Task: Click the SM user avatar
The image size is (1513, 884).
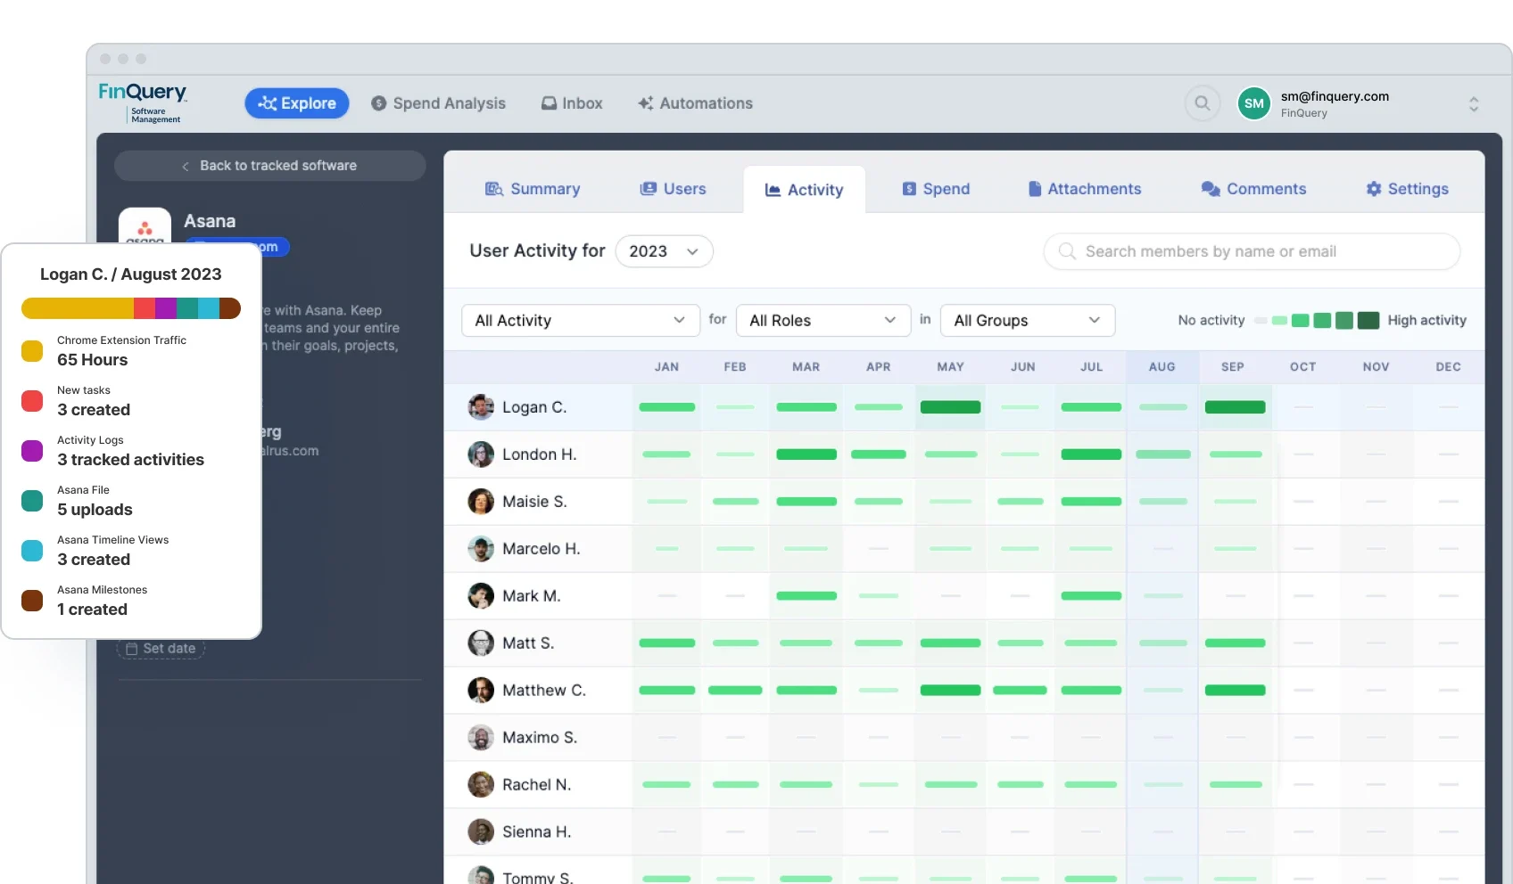Action: (x=1253, y=103)
